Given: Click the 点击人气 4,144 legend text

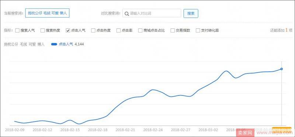Looking at the screenshot, I should pyautogui.click(x=71, y=44).
